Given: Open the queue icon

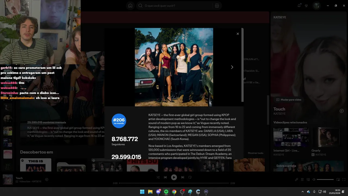Looking at the screenshot, I should [x=302, y=180].
